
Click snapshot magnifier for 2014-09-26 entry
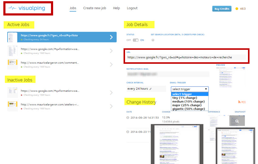(237, 121)
